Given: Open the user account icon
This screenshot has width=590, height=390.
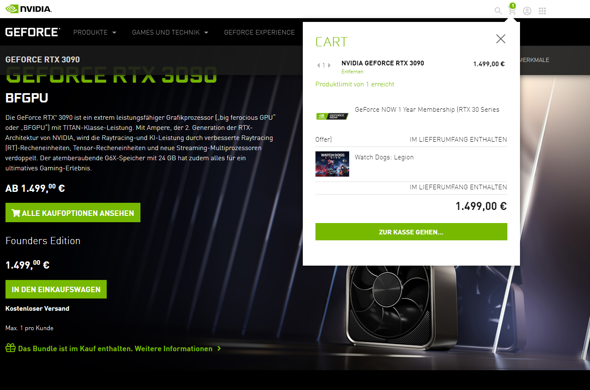Looking at the screenshot, I should [527, 11].
